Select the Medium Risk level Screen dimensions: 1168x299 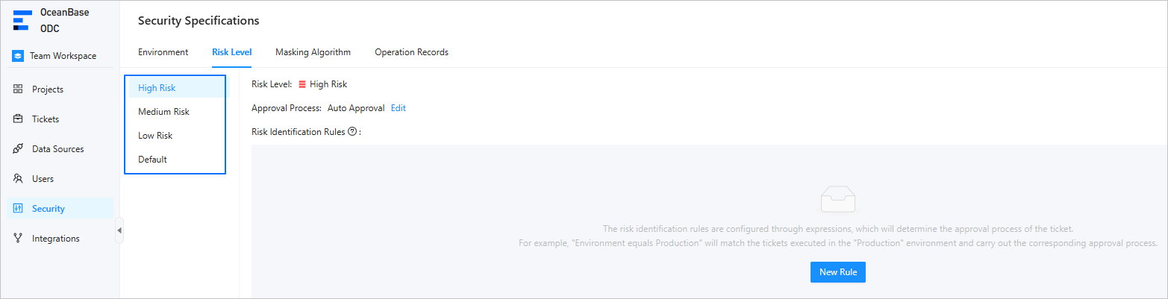(x=163, y=112)
